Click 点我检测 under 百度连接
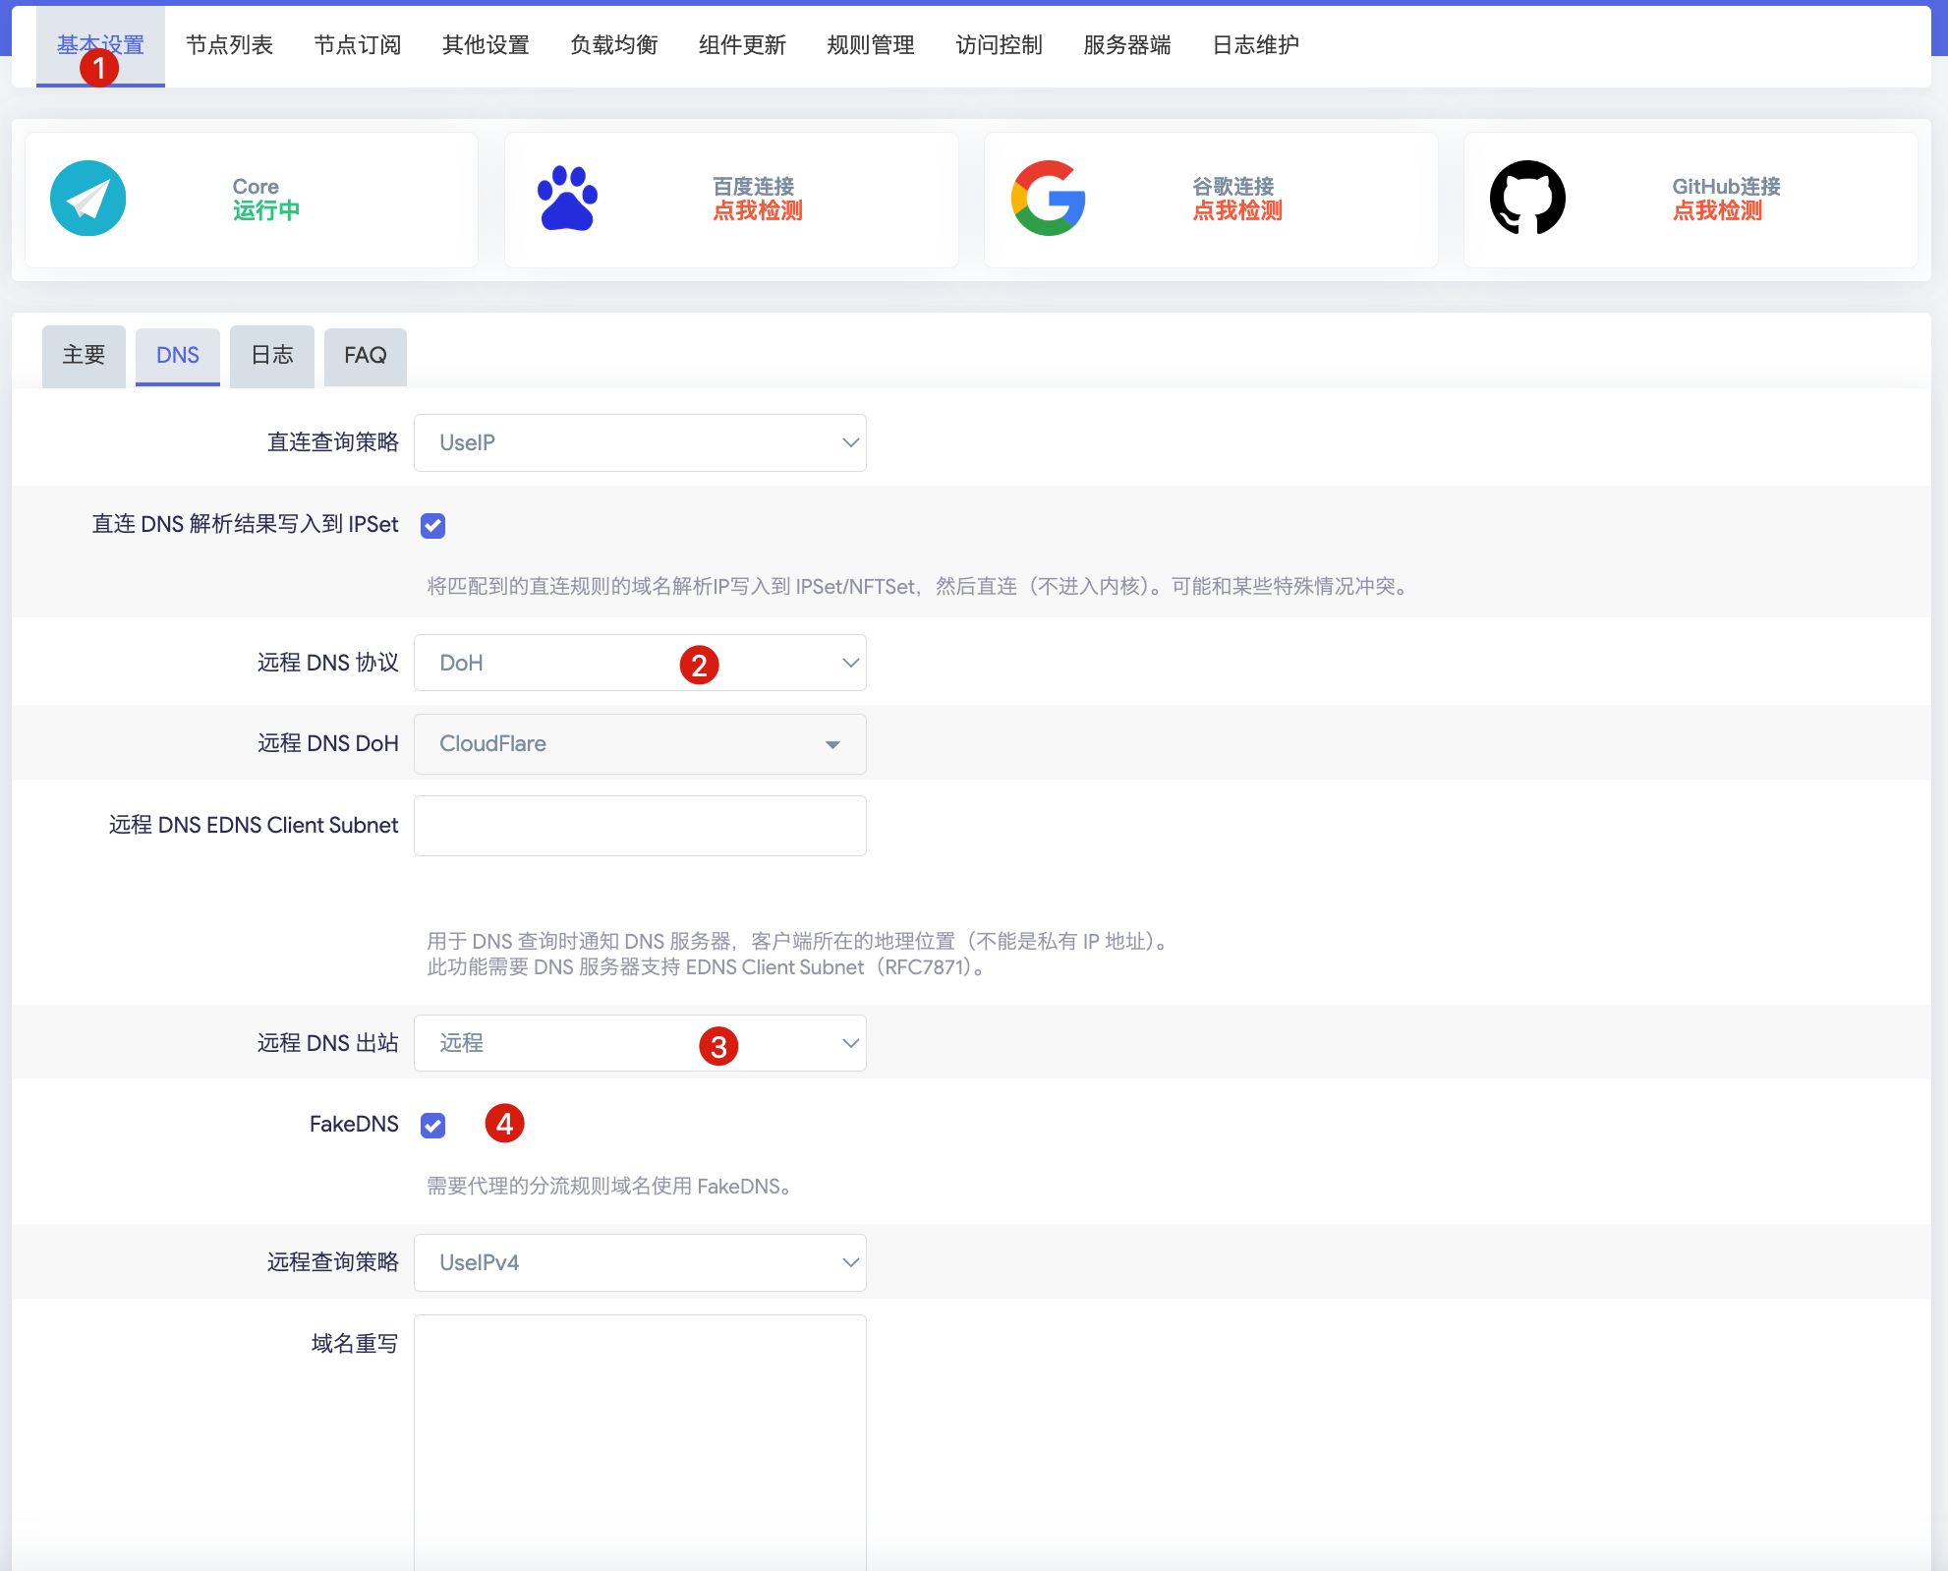The image size is (1948, 1571). (757, 209)
